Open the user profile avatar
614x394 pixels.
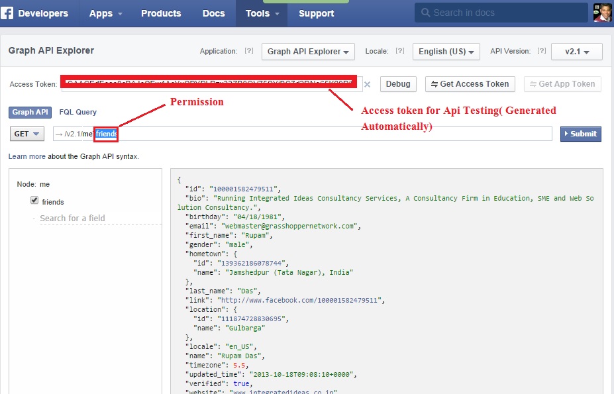602,13
